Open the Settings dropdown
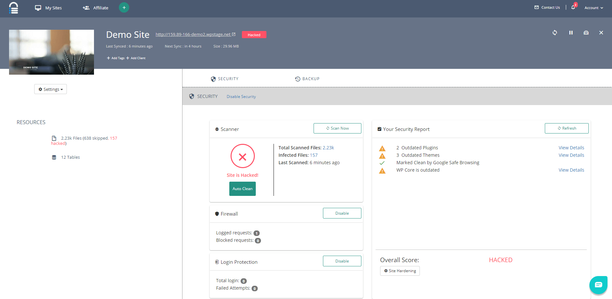 click(x=50, y=89)
